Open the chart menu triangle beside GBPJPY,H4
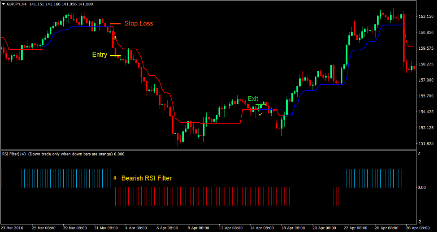Screen dimensions: 438x232 click(4, 4)
